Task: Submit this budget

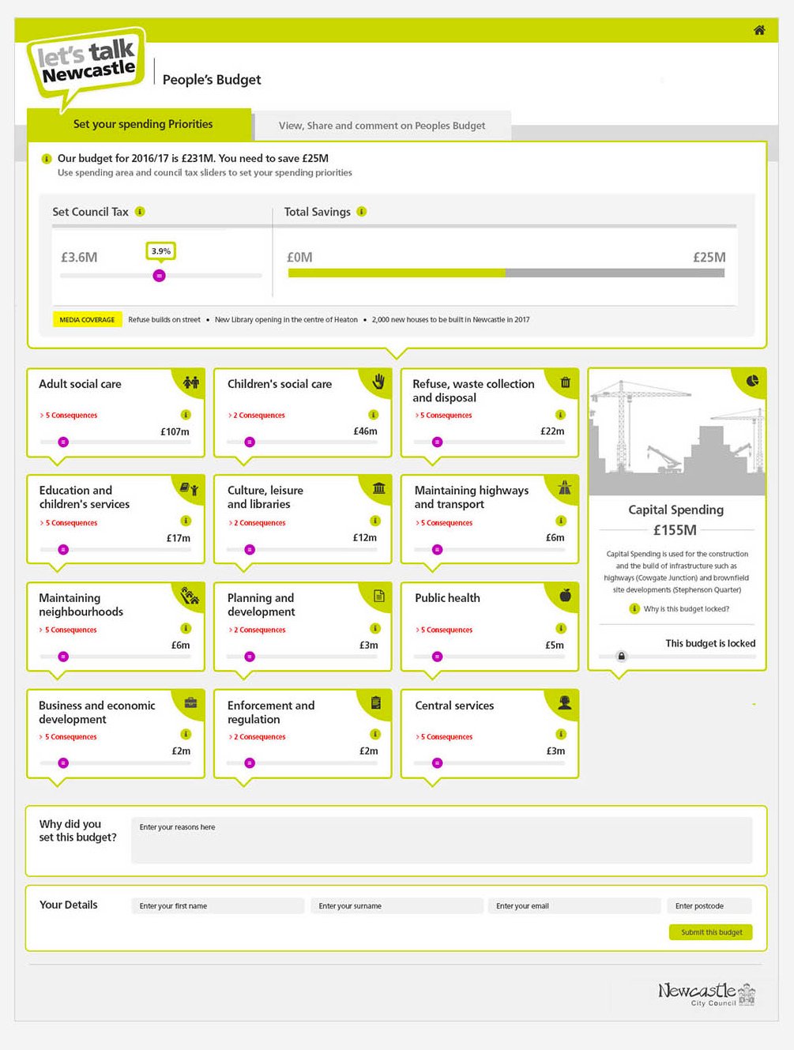Action: point(711,932)
